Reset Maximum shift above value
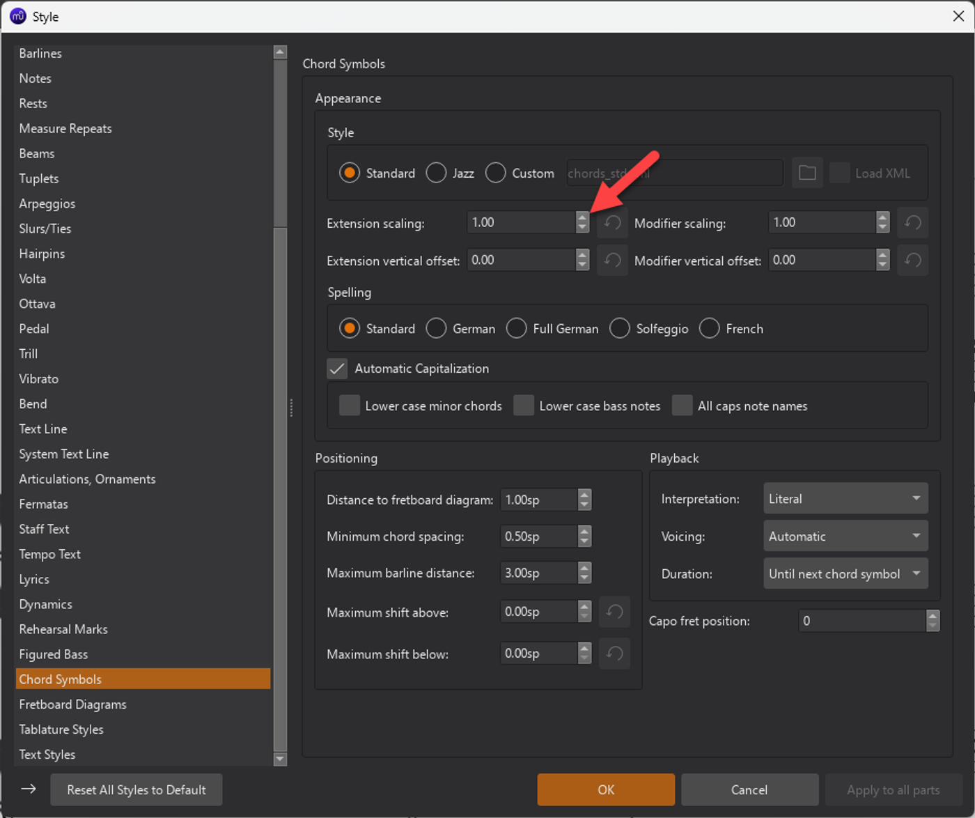 point(614,612)
